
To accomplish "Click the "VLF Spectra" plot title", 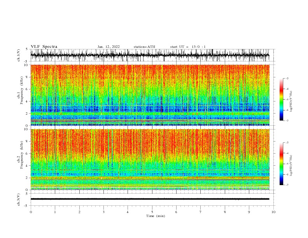I will (x=44, y=47).
